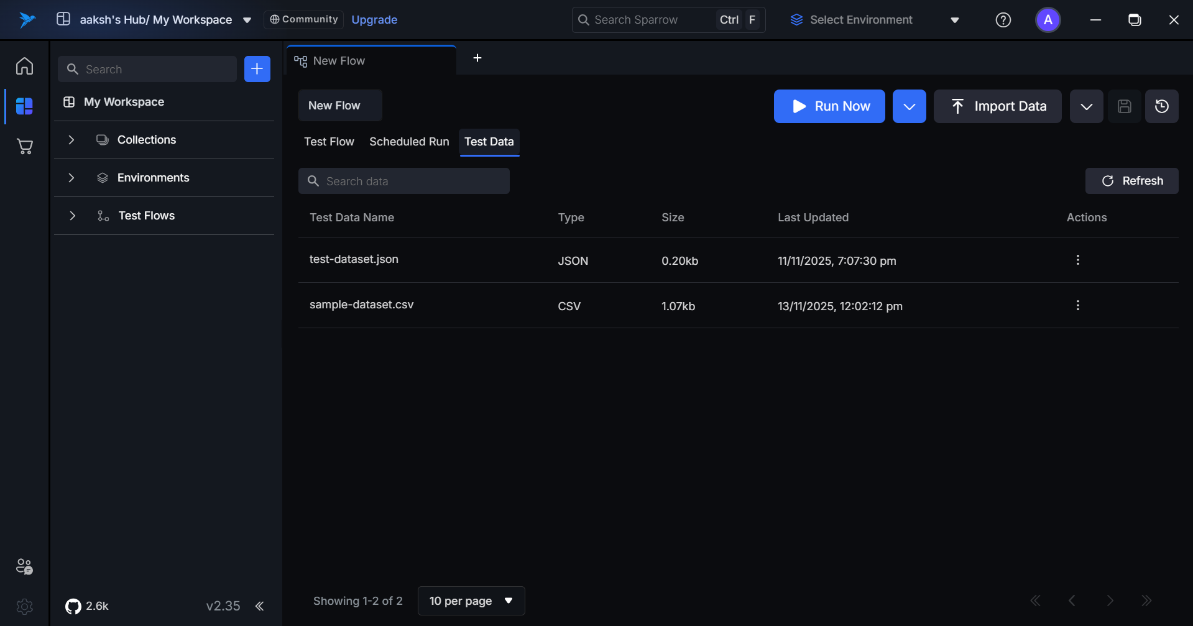Viewport: 1193px width, 626px height.
Task: Open the Home icon in sidebar
Action: click(24, 66)
